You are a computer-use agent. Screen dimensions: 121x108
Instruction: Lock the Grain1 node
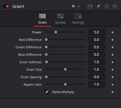point(107,7)
